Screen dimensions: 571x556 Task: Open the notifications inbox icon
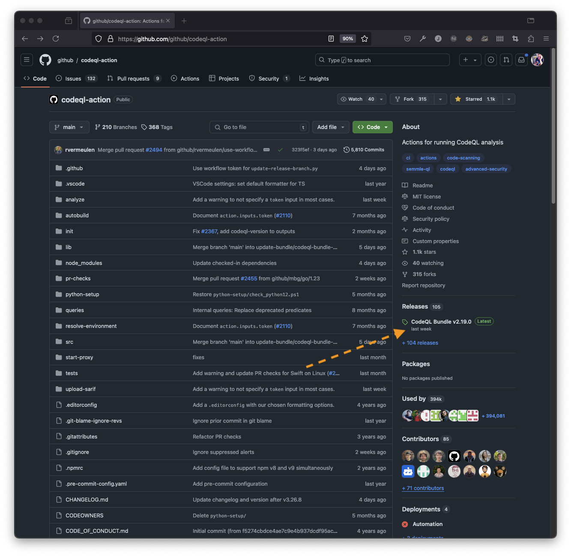[521, 60]
